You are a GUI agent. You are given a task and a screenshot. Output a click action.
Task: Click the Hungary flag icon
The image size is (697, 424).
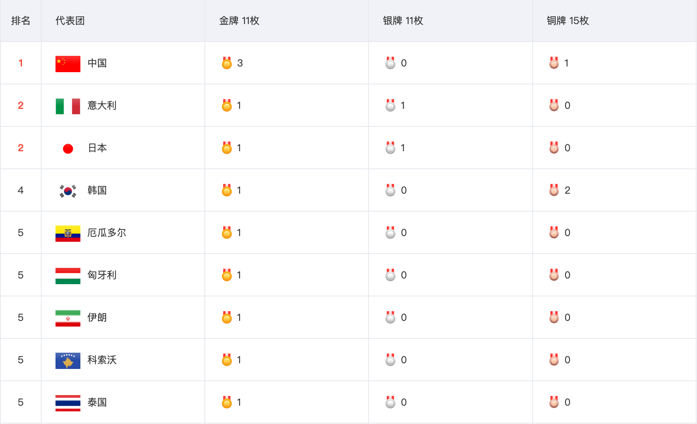point(68,276)
